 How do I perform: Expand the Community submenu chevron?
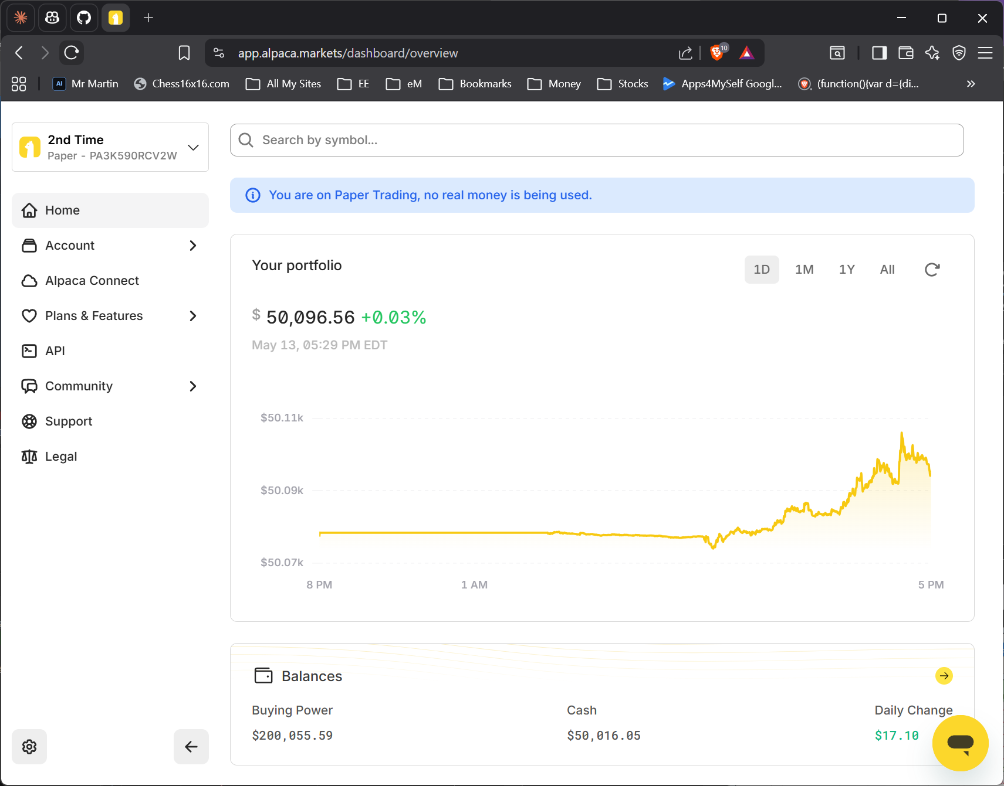tap(193, 386)
